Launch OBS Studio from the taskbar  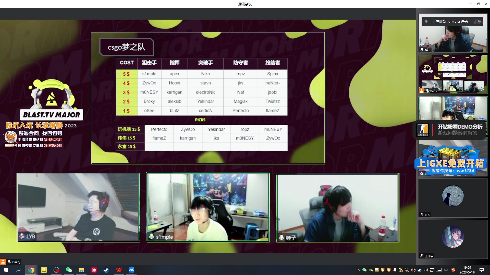coord(56,270)
